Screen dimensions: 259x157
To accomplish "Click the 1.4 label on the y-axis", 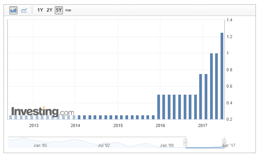I will click(230, 20).
